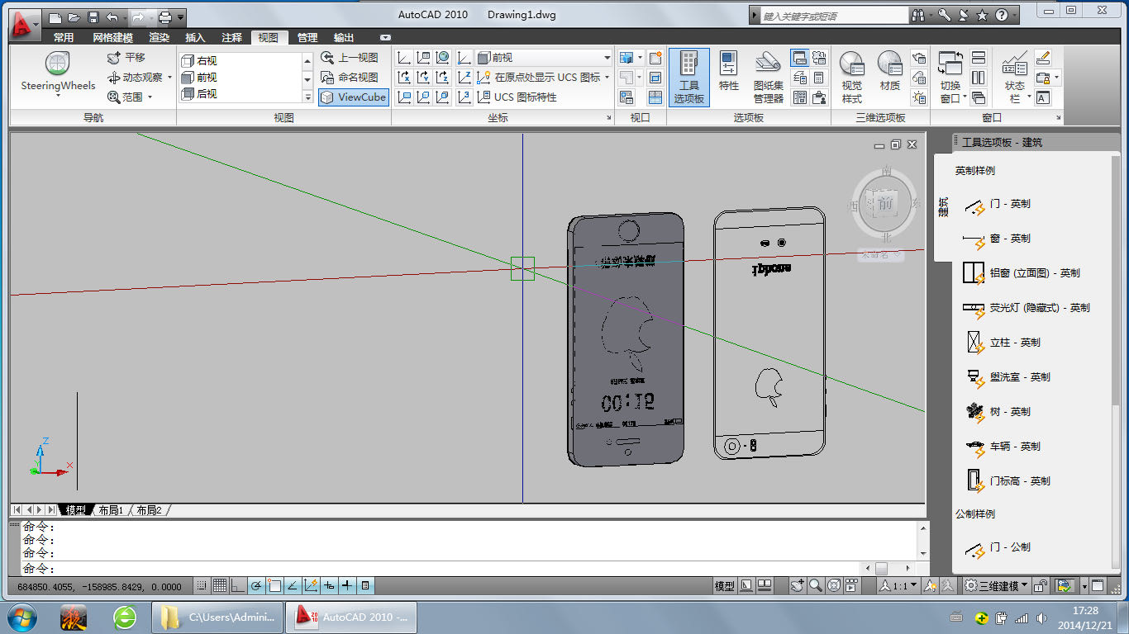Toggle lineweight display in status bar
Image resolution: width=1129 pixels, height=634 pixels.
347,586
